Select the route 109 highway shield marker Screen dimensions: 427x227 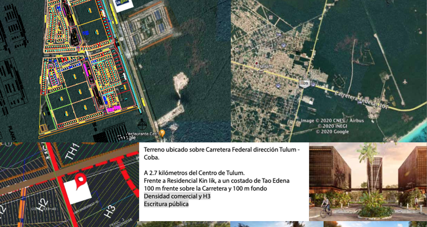[304, 83]
